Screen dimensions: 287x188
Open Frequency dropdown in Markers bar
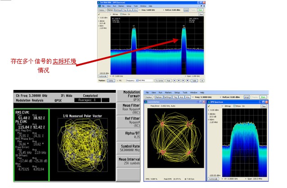137,81
